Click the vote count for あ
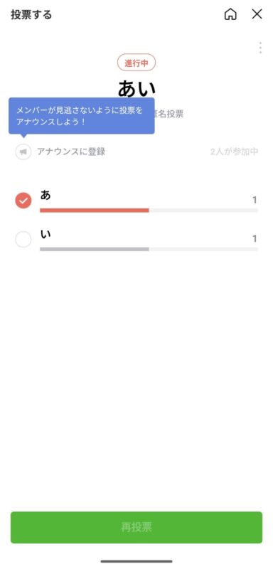The width and height of the screenshot is (273, 569). [255, 200]
